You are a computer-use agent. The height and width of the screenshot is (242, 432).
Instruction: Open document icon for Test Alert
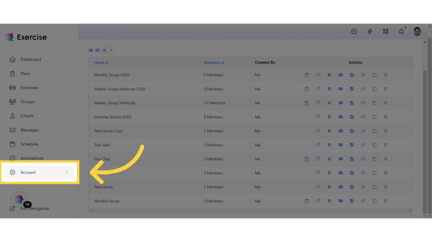tap(352, 145)
